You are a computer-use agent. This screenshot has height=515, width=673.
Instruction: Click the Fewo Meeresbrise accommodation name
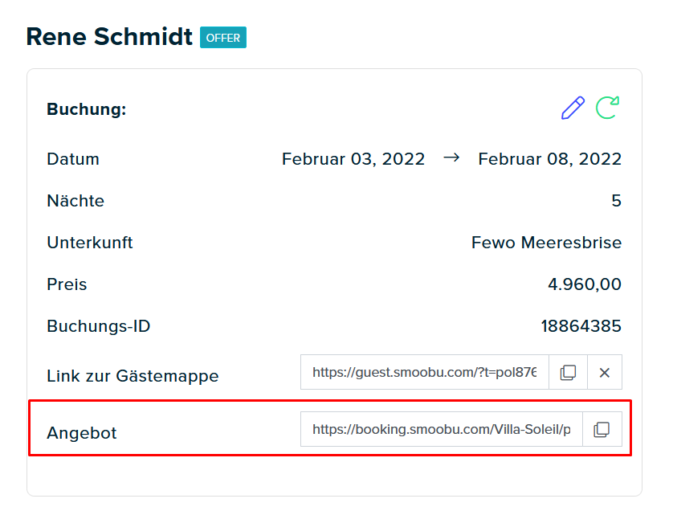tap(546, 243)
